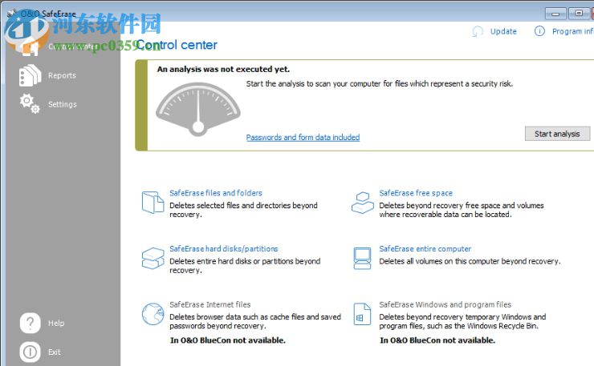Click 'Deletes selected files and directories' description
Image resolution: width=594 pixels, height=366 pixels.
pyautogui.click(x=243, y=210)
